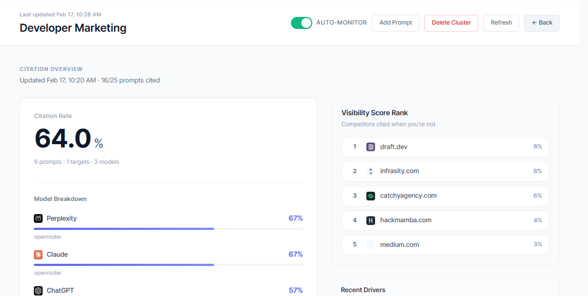
Task: Click the Visibility Score Rank heading
Action: [x=375, y=113]
